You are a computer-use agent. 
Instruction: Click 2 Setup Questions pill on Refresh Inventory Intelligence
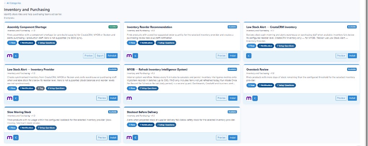(148, 88)
